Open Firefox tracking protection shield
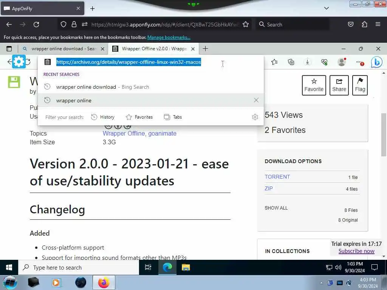The image size is (387, 290). 63,25
